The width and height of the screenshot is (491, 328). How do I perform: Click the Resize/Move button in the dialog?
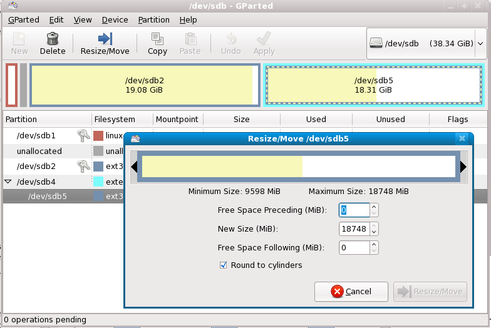tap(430, 292)
